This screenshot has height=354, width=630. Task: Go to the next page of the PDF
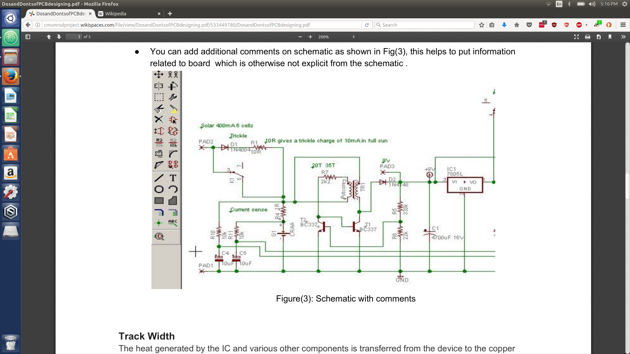click(59, 37)
